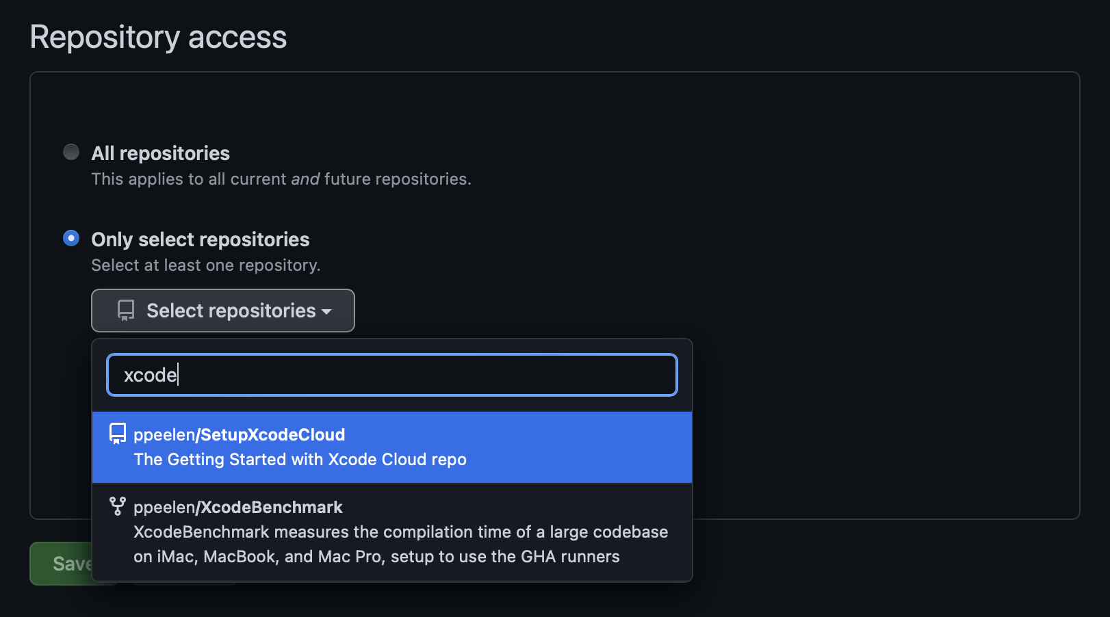1110x617 pixels.
Task: Click the repo icon beside SetupXcodeCloud
Action: 118,434
